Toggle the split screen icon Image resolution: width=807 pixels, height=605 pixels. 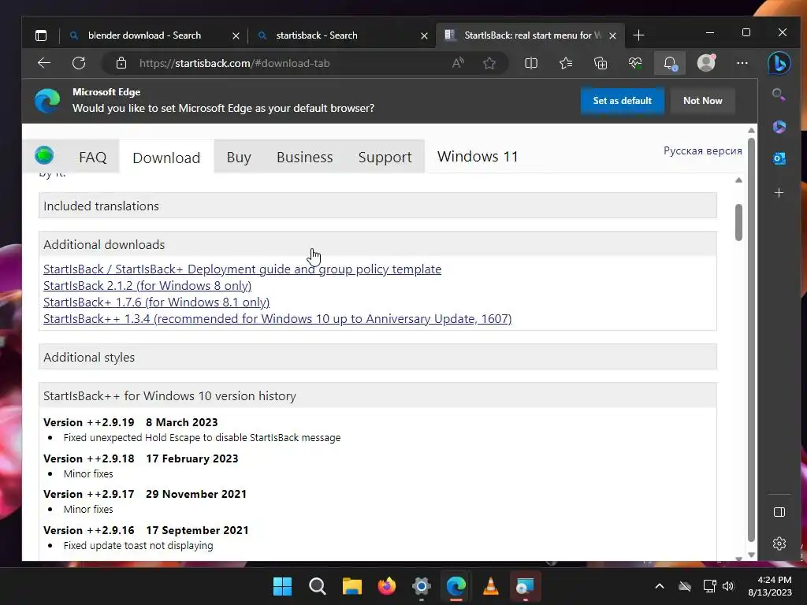pyautogui.click(x=530, y=63)
